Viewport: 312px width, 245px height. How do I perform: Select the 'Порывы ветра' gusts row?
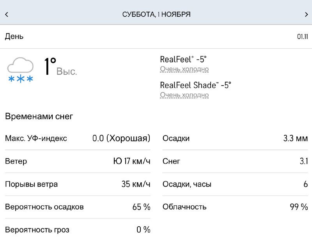[78, 184]
